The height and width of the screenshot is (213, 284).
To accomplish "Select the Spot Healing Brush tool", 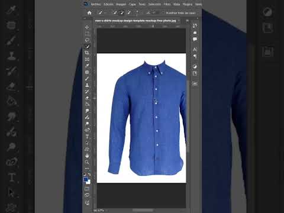I will tap(87, 72).
